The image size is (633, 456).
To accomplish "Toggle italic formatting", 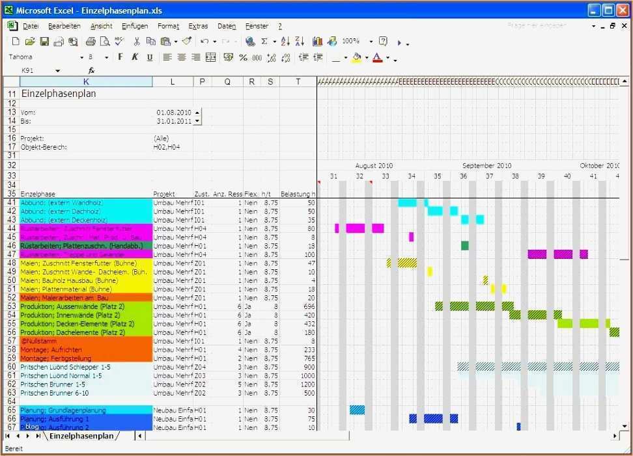I will click(134, 57).
